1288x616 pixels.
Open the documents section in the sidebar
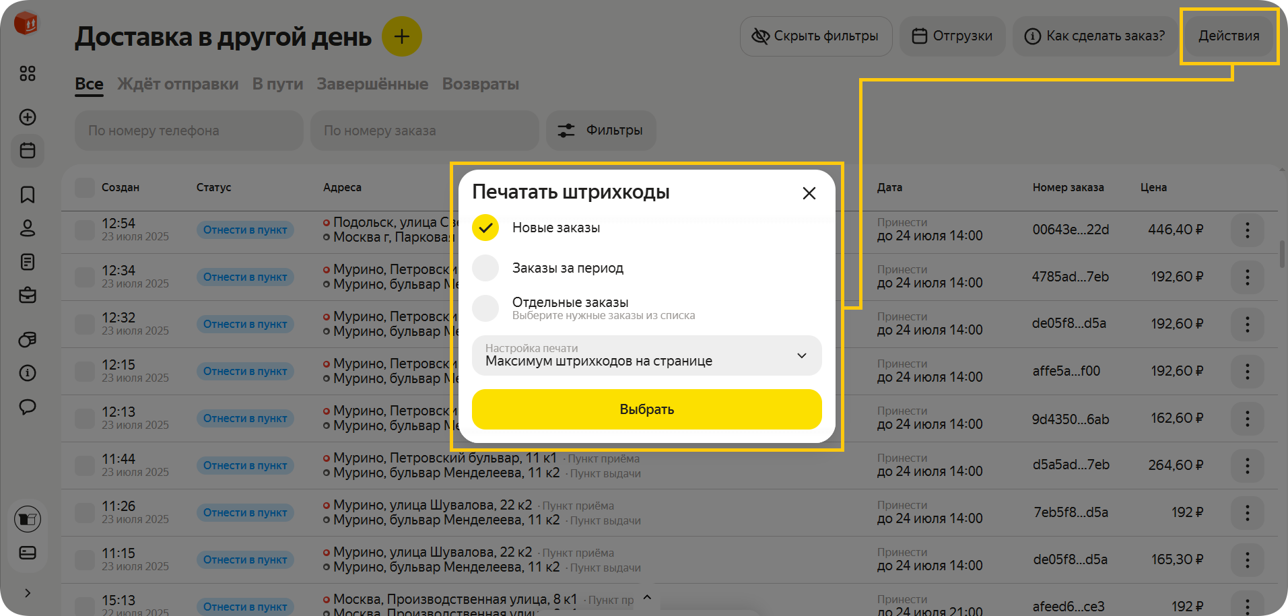27,262
